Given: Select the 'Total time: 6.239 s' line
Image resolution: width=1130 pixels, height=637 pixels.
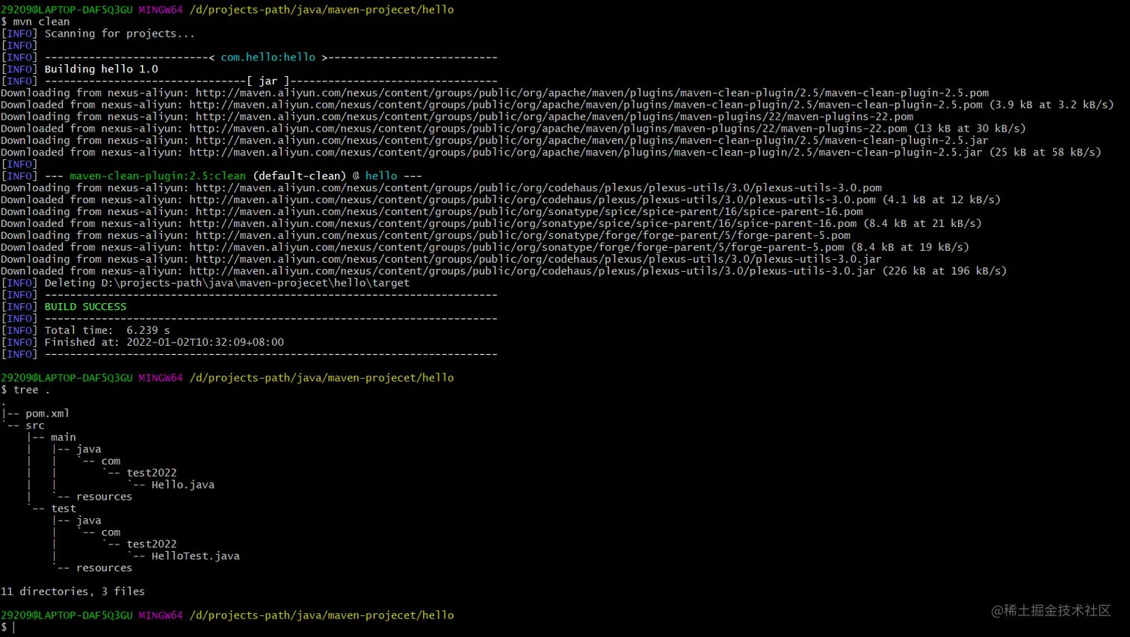Looking at the screenshot, I should [107, 331].
